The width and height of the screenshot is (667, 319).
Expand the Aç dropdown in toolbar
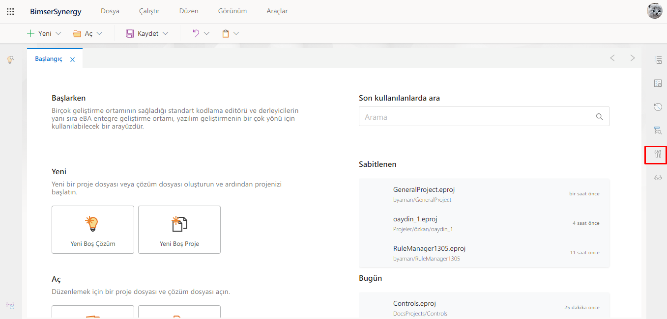99,33
